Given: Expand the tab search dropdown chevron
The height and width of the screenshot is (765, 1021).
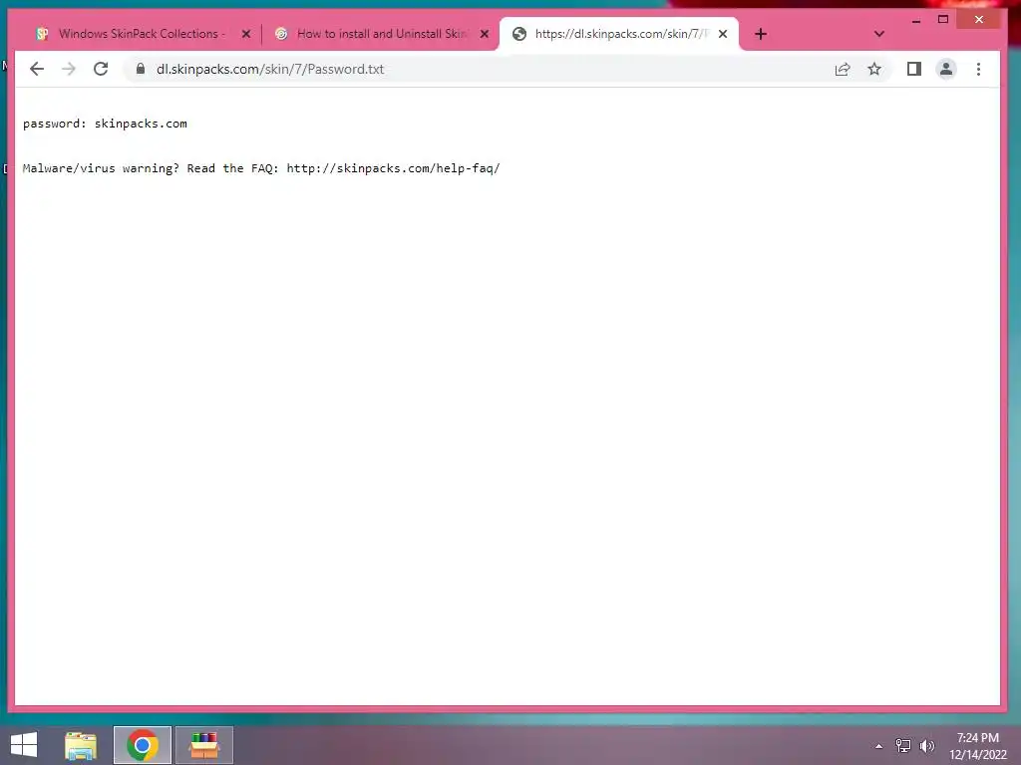Looking at the screenshot, I should [x=879, y=34].
